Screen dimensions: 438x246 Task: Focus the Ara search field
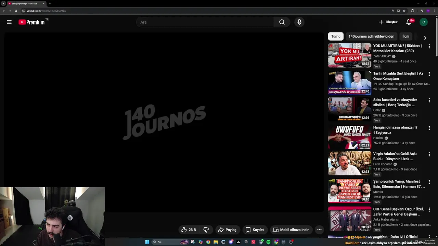pyautogui.click(x=205, y=22)
